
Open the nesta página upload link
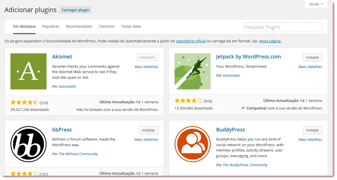270,41
